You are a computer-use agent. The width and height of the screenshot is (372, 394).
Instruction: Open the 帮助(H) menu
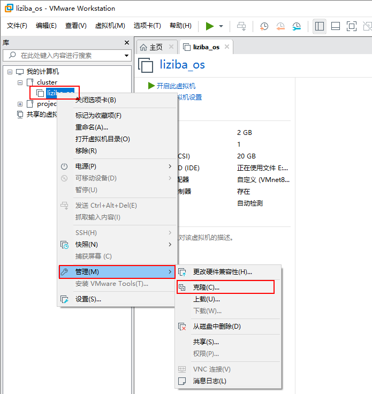point(180,26)
